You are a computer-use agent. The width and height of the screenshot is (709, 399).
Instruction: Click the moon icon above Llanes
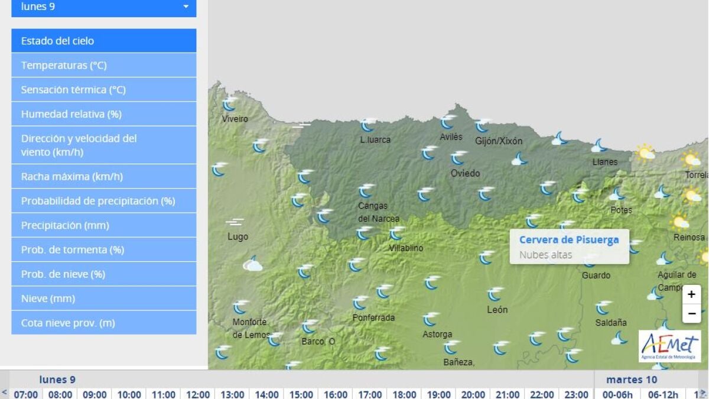599,145
